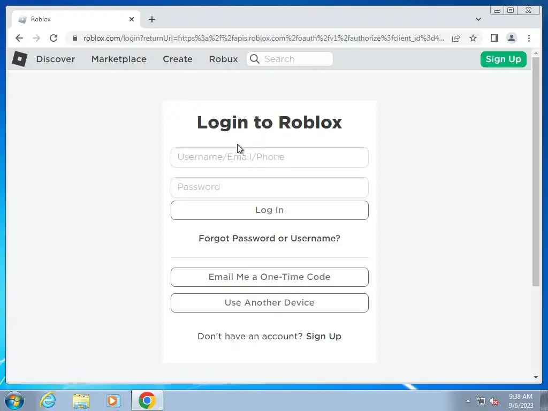
Task: Click the page vertical scrollbar thumb
Action: coord(536,171)
